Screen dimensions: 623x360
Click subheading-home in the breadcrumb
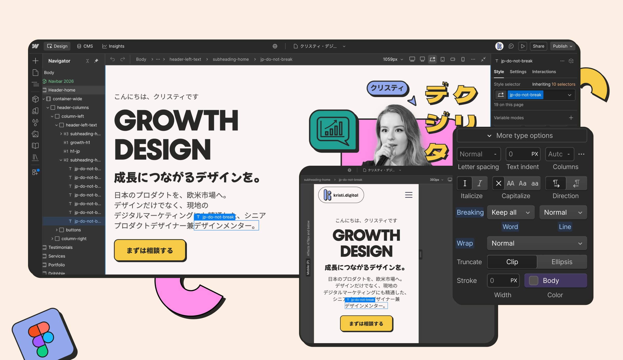click(x=231, y=59)
